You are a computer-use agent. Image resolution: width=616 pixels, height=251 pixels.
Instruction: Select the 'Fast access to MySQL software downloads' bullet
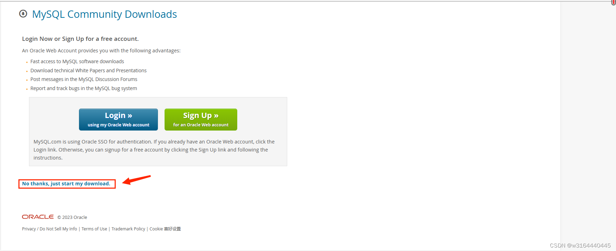tap(77, 61)
